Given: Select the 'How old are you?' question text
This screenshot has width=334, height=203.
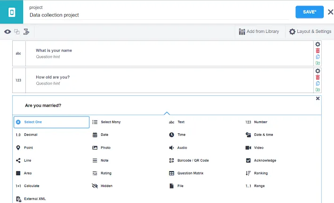Looking at the screenshot, I should (x=53, y=77).
